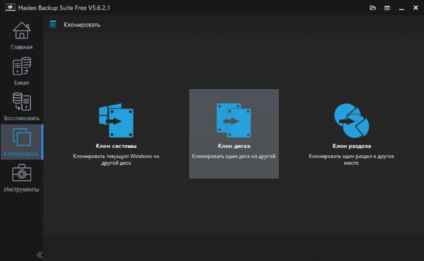Select the Клон диска two-disk icon
The image size is (424, 261).
pos(233,120)
